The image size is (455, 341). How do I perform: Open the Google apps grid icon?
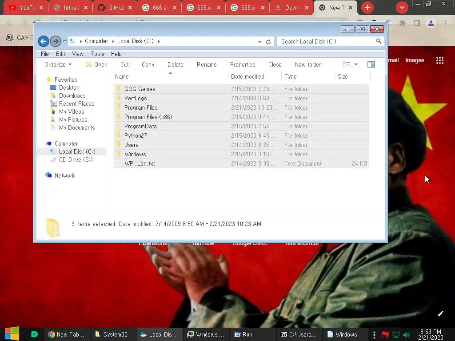pos(439,60)
